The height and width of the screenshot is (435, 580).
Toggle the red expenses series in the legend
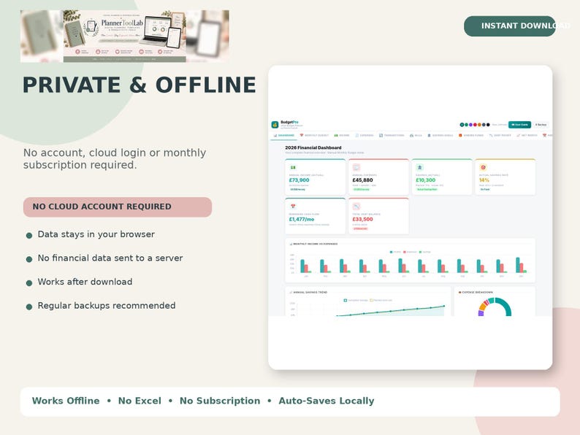[410, 252]
